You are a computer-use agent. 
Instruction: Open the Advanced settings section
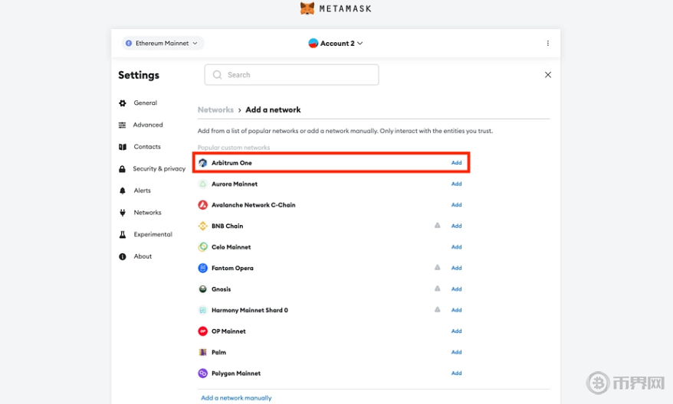(148, 125)
